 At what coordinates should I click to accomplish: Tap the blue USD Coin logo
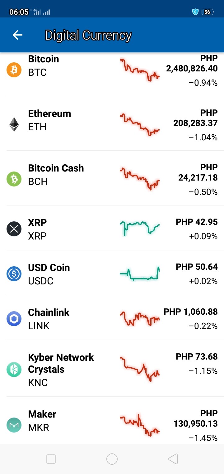click(14, 274)
